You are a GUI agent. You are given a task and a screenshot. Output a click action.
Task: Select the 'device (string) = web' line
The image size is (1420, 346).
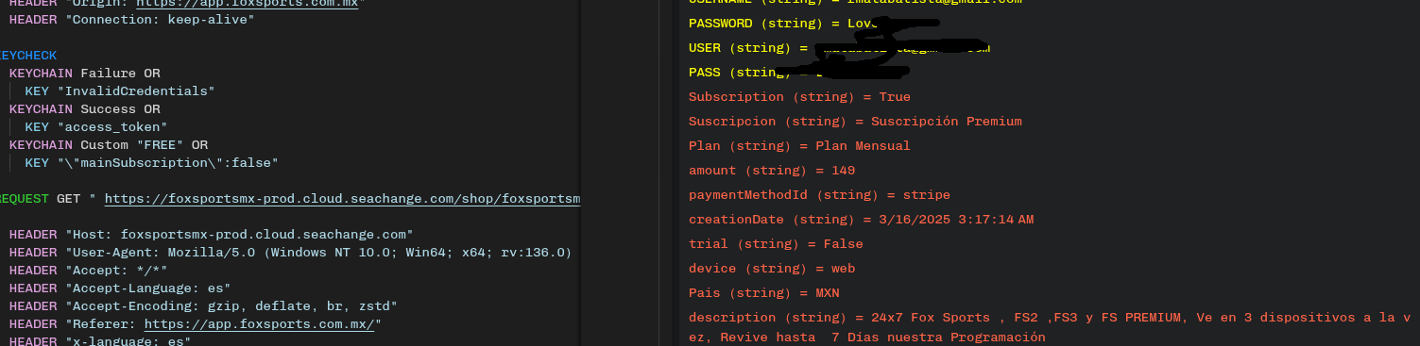(772, 269)
